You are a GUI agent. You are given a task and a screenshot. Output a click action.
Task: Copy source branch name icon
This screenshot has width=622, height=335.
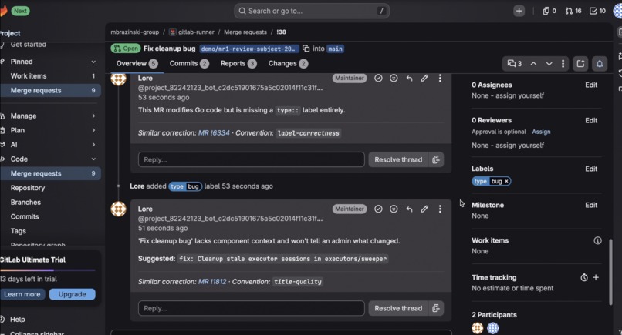click(x=306, y=49)
